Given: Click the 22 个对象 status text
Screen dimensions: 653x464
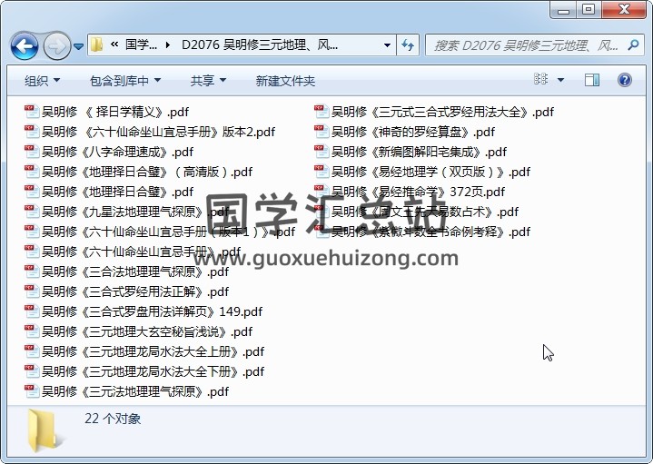Looking at the screenshot, I should (113, 419).
